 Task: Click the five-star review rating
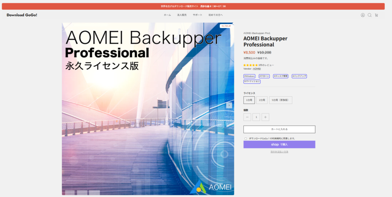(250, 65)
